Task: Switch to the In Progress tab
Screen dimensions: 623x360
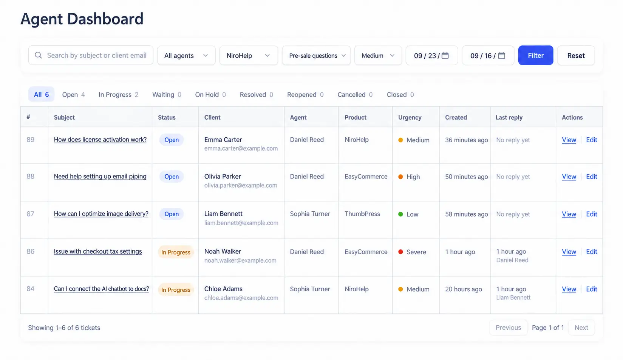Action: point(118,95)
